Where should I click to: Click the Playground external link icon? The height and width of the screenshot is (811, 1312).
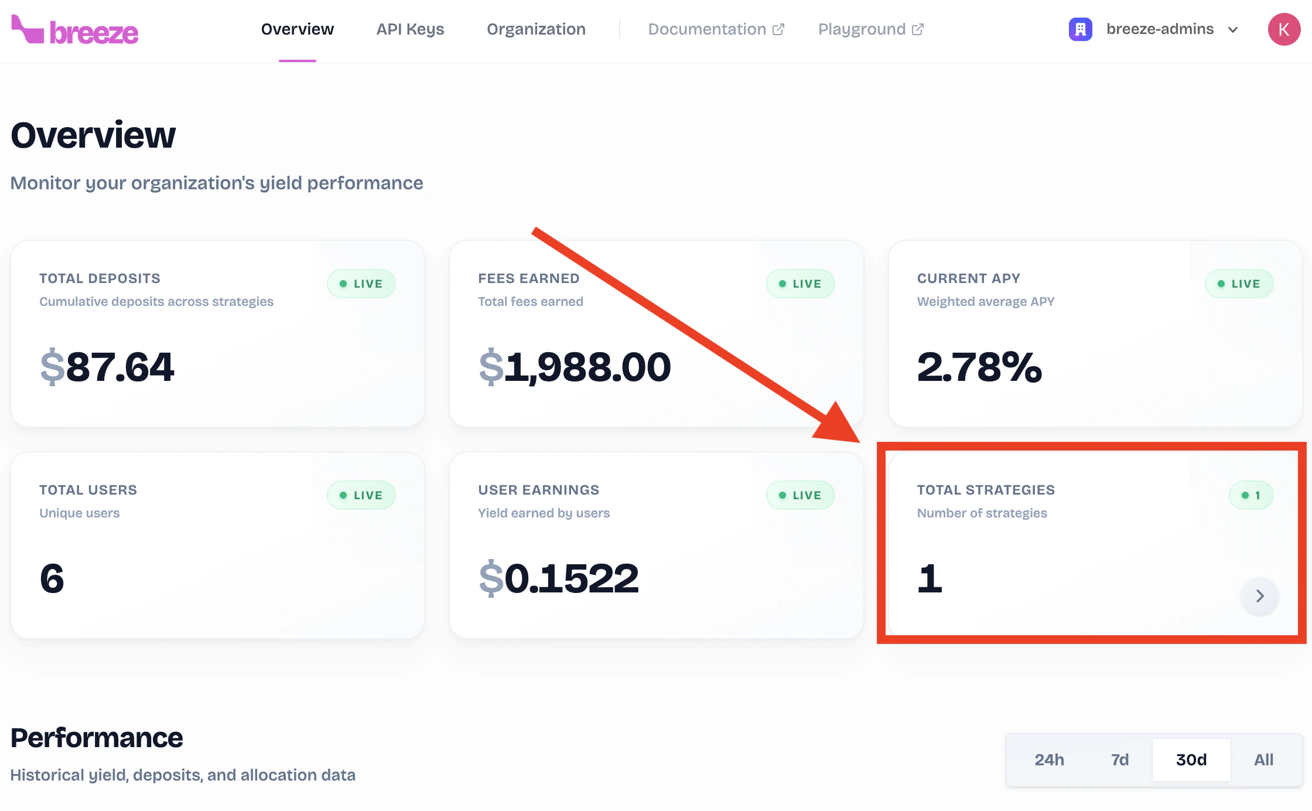pos(918,29)
